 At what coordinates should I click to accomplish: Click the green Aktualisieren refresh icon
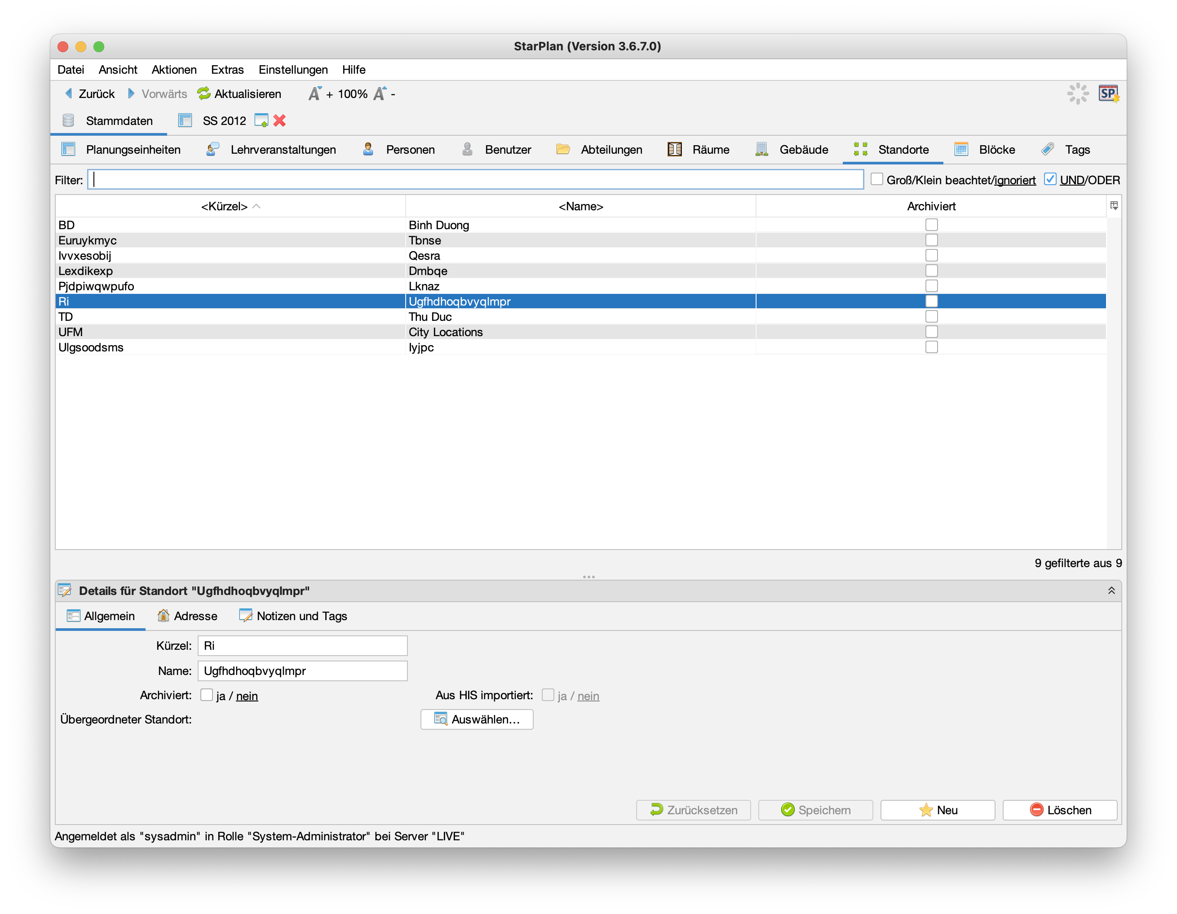coord(204,94)
